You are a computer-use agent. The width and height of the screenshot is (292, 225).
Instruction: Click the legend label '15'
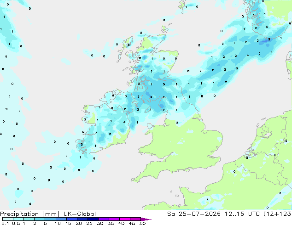(68, 223)
